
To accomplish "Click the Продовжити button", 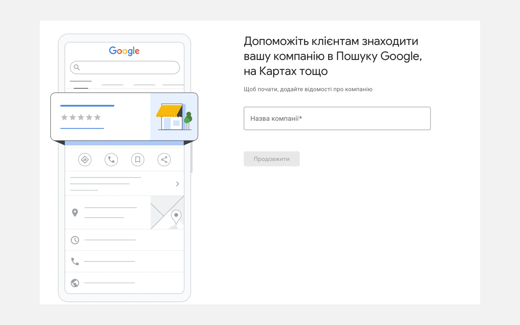I will click(272, 159).
